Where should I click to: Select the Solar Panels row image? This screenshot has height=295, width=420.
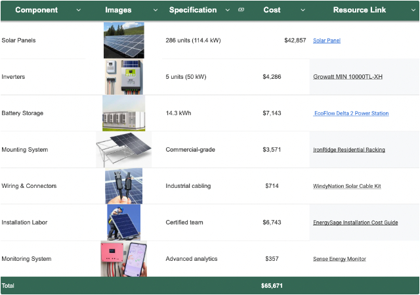[124, 40]
